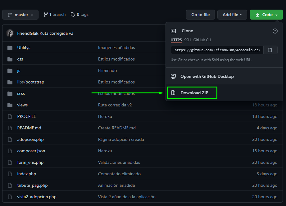Open adopcion.php file
286x206 pixels.
(30, 140)
